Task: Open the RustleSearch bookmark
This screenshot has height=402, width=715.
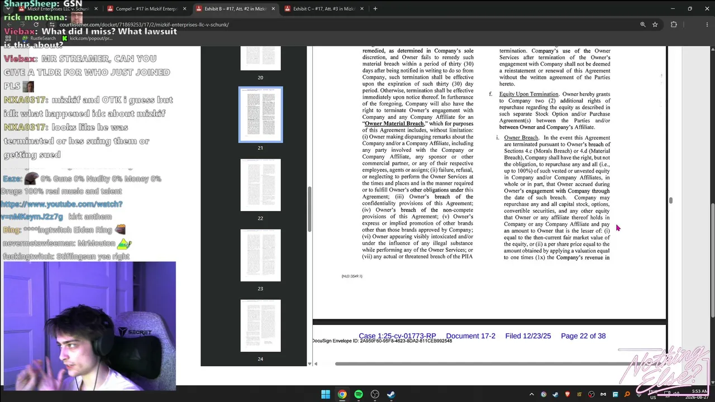Action: pos(39,38)
